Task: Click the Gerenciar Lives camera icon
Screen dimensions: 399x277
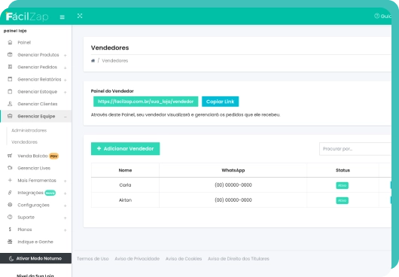Action: click(10, 168)
